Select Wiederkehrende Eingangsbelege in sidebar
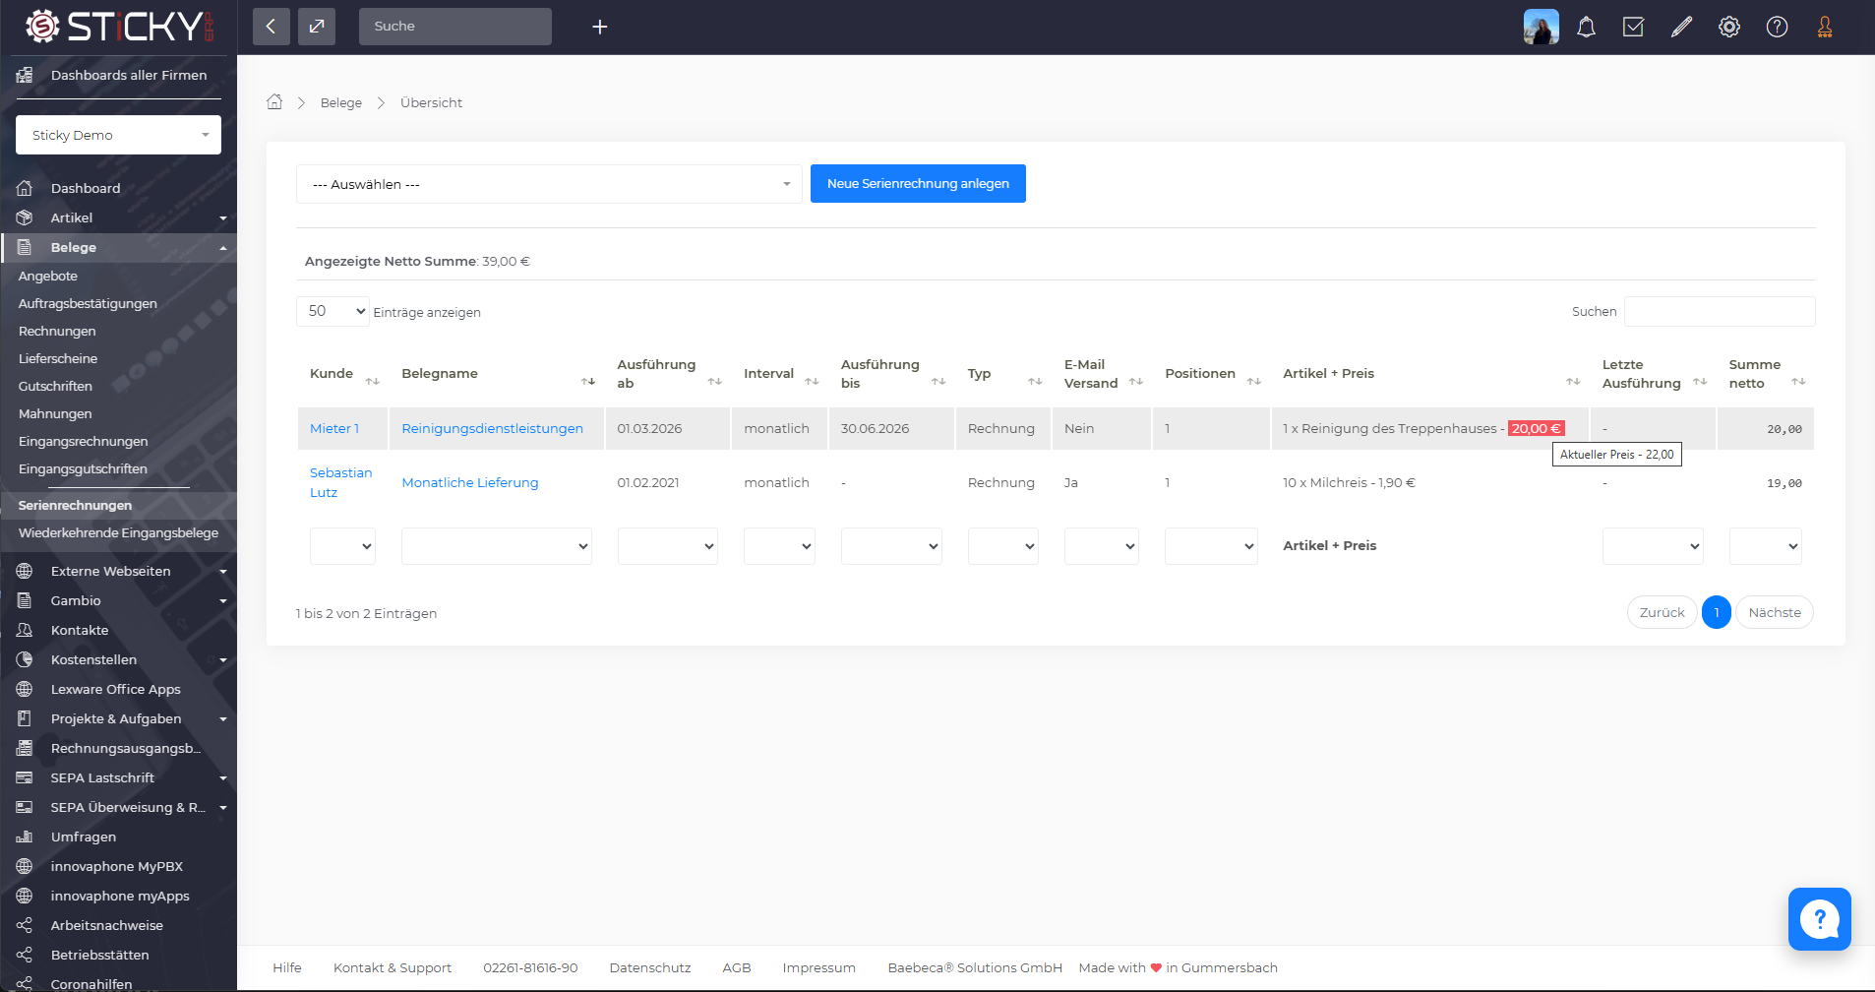The image size is (1875, 992). (x=118, y=532)
